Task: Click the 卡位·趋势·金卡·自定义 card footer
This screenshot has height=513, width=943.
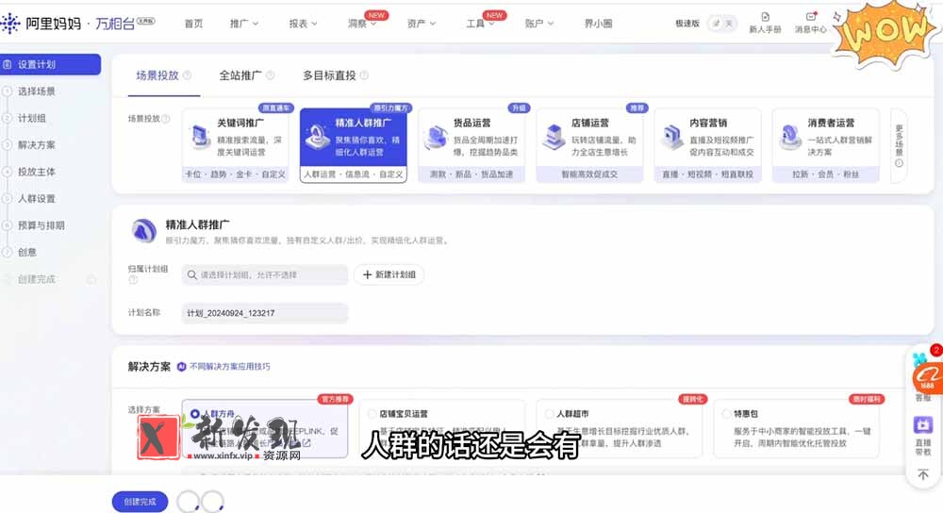Action: [235, 174]
